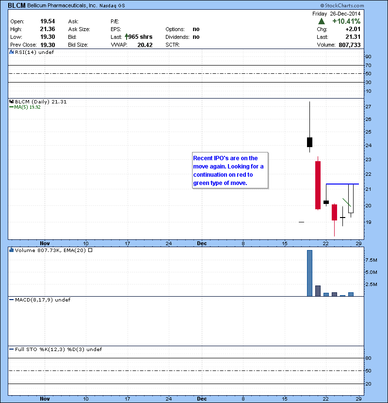This screenshot has height=403, width=388.
Task: Click the Volume 807,733 value in header
Action: [x=348, y=44]
